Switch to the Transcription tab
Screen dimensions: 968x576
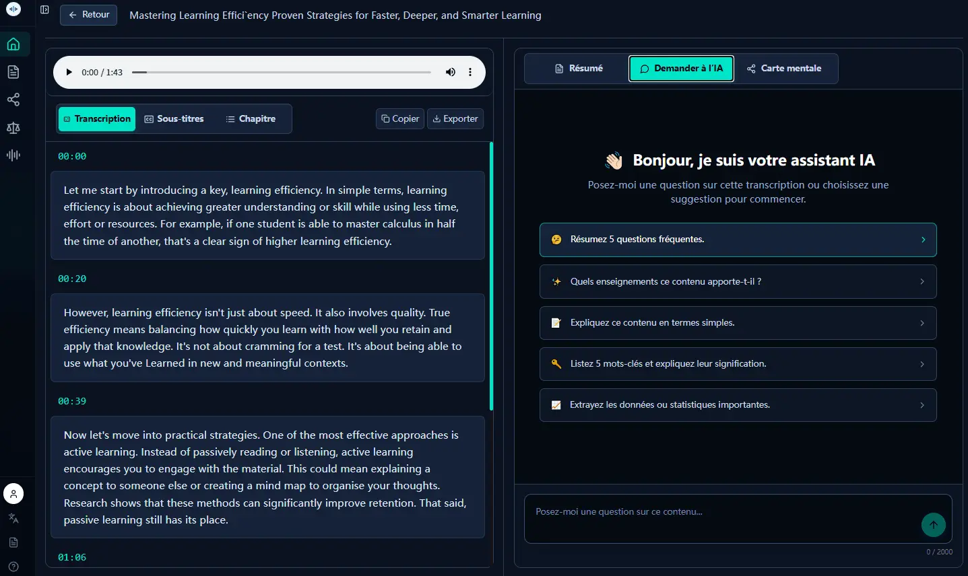97,119
